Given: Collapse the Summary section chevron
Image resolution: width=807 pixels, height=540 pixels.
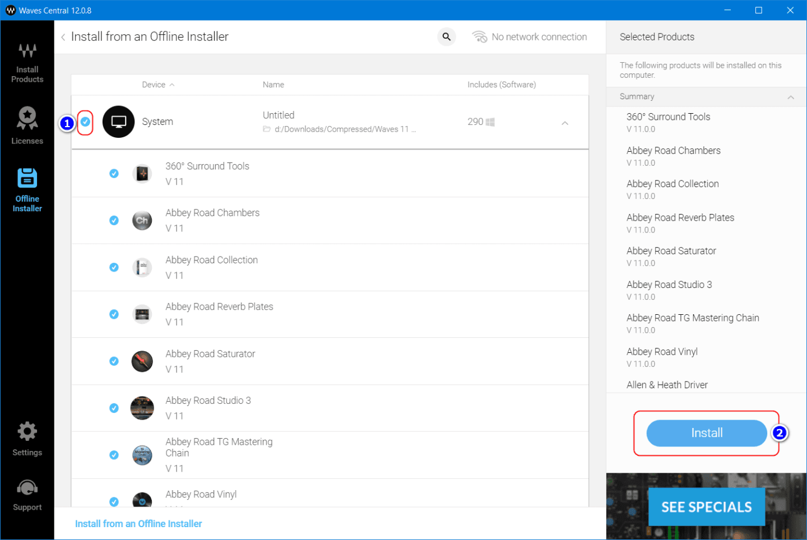Looking at the screenshot, I should tap(791, 97).
